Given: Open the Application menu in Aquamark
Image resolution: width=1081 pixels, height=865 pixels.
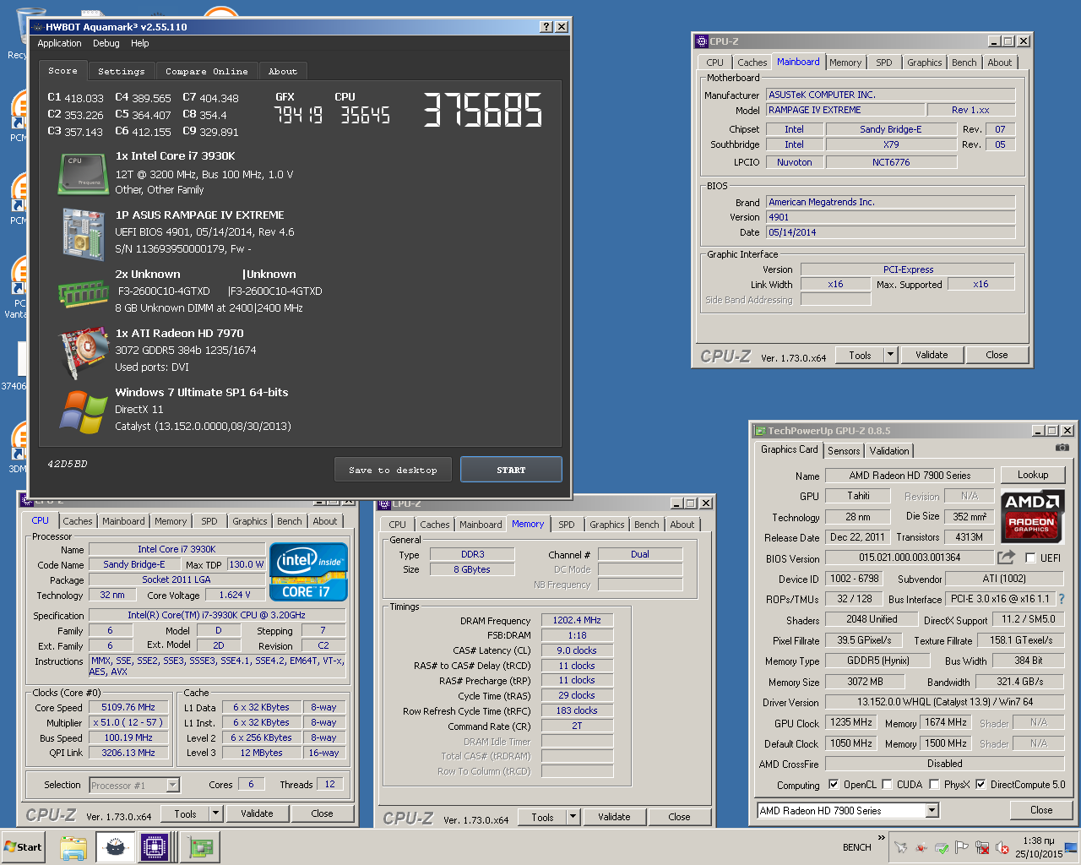Looking at the screenshot, I should (59, 43).
